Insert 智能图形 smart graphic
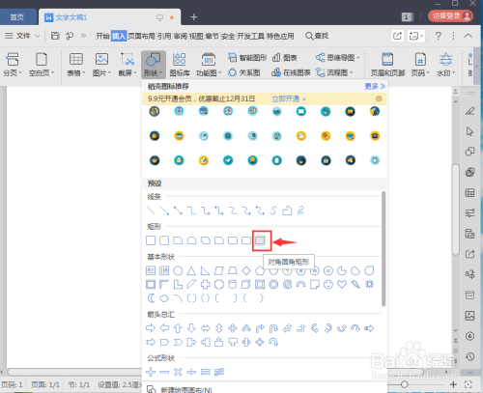The image size is (483, 393). pos(247,58)
